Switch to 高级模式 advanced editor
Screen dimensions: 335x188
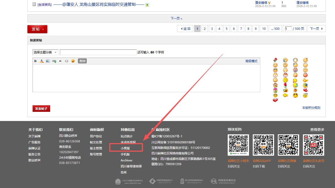[251, 61]
